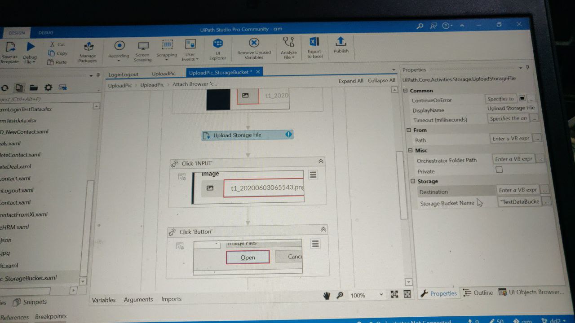575x323 pixels.
Task: Click the refresh icon in project panel
Action: [5, 88]
